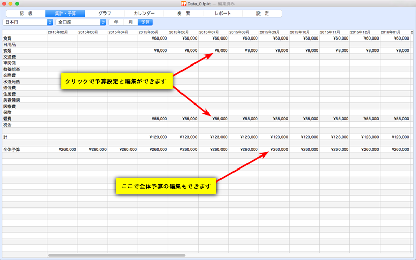Open the カレンダー tab
416x260 pixels.
tap(144, 13)
